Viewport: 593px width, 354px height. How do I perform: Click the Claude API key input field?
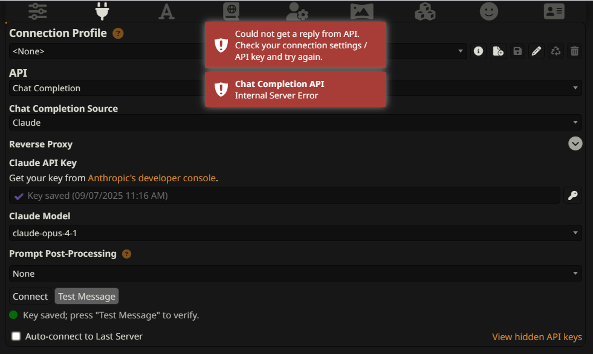click(x=284, y=195)
